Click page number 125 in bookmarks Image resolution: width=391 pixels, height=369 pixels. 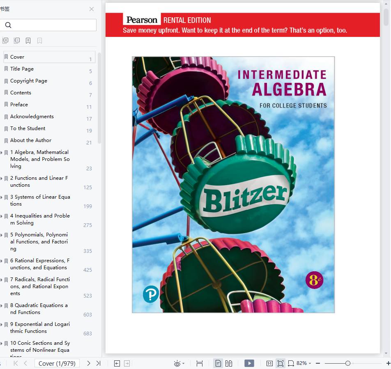88,187
